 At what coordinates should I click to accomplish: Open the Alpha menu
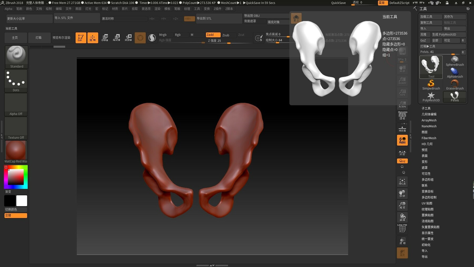pos(8,9)
